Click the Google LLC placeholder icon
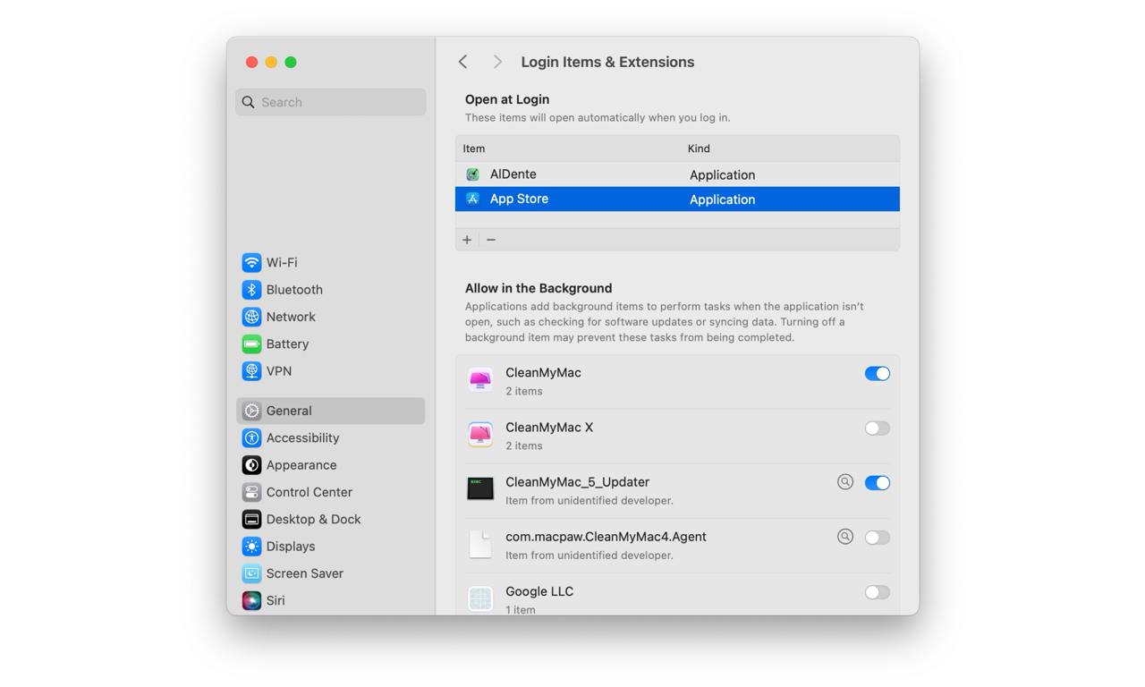Screen dimensions: 1145x687 pos(480,598)
